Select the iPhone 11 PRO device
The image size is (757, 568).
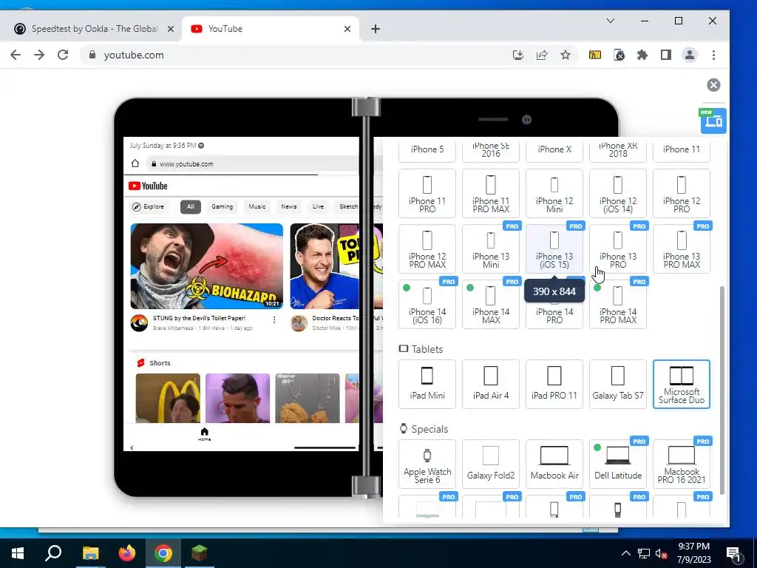pyautogui.click(x=427, y=193)
